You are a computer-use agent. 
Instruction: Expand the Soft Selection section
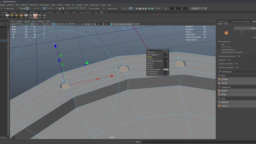(x=220, y=72)
